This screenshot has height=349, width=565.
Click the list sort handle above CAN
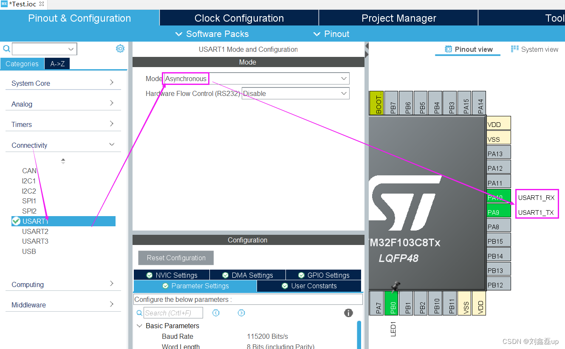[63, 161]
